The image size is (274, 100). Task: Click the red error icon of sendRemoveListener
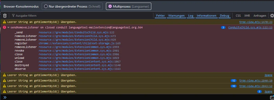point(4,27)
